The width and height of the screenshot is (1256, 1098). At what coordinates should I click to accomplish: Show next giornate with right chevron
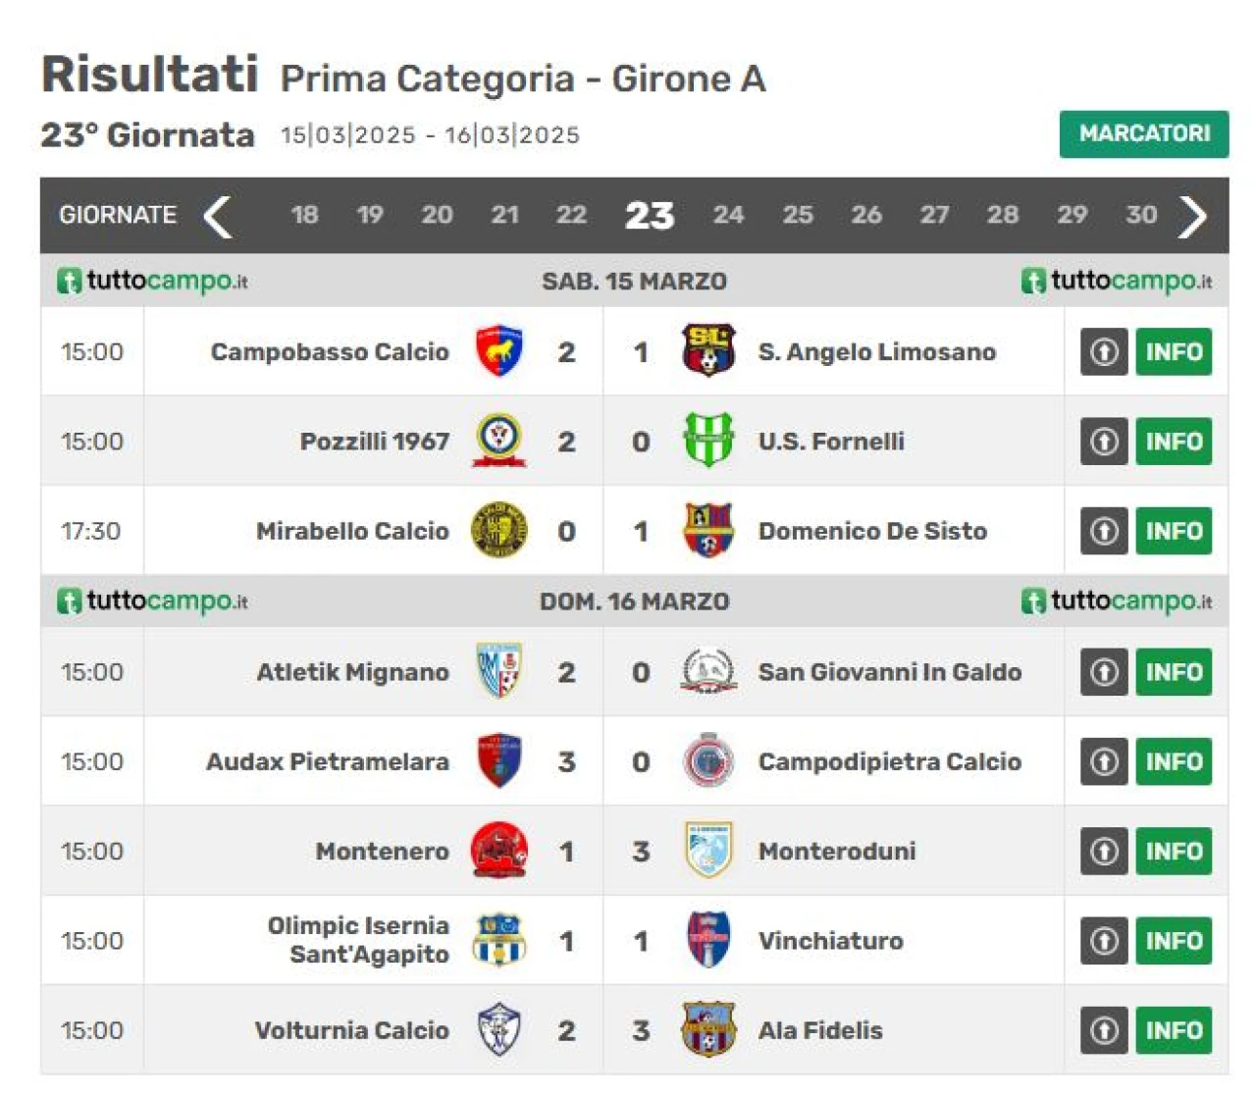1192,216
